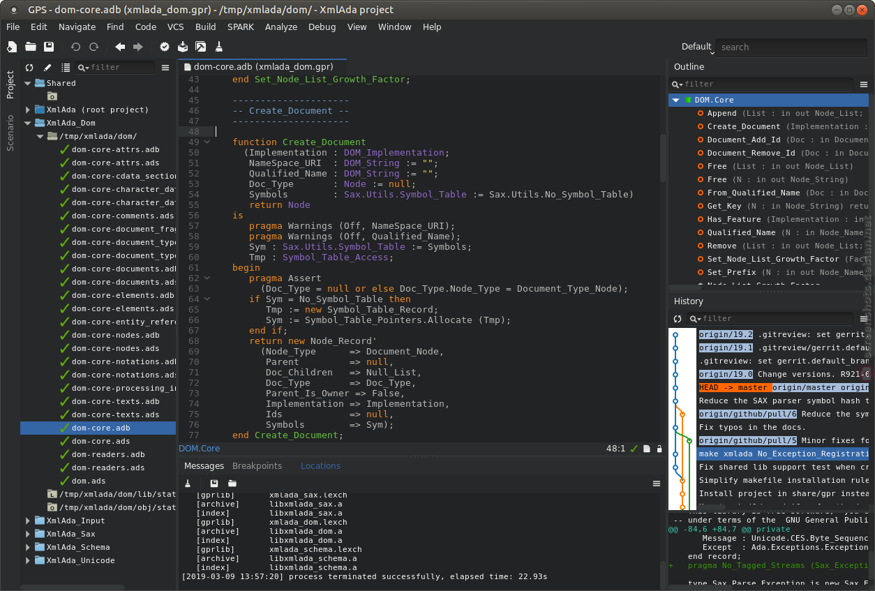Open the VCS menu
Image resolution: width=875 pixels, height=591 pixels.
[x=176, y=27]
